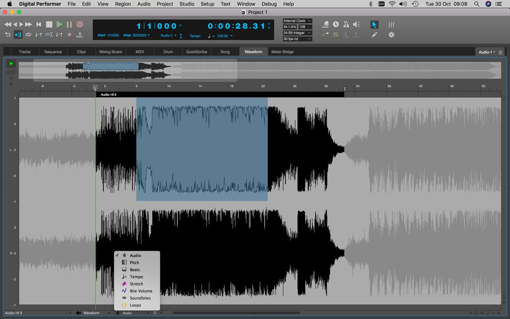
Task: Open the gear preferences icon
Action: (391, 35)
